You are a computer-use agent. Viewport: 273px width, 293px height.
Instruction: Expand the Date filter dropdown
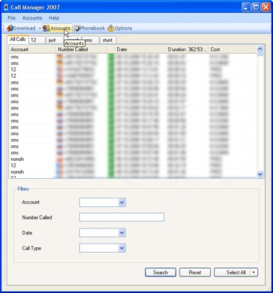tap(122, 233)
